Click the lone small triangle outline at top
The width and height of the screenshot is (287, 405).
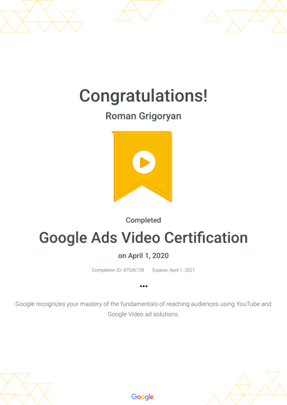[x=211, y=16]
